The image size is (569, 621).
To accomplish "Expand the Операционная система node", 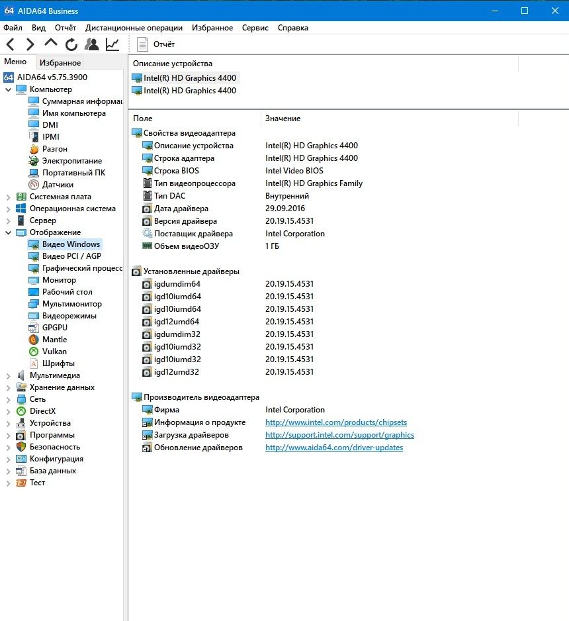I will [x=8, y=209].
